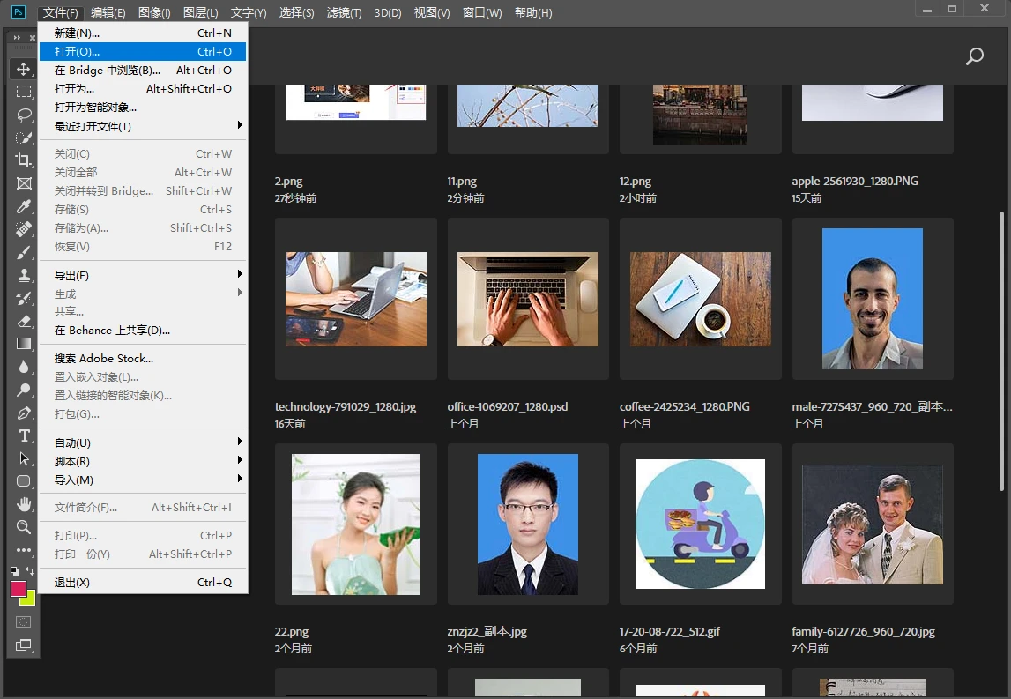1011x699 pixels.
Task: Open the 17-20-08-722_512.gif scooter thumbnail
Action: click(x=700, y=524)
